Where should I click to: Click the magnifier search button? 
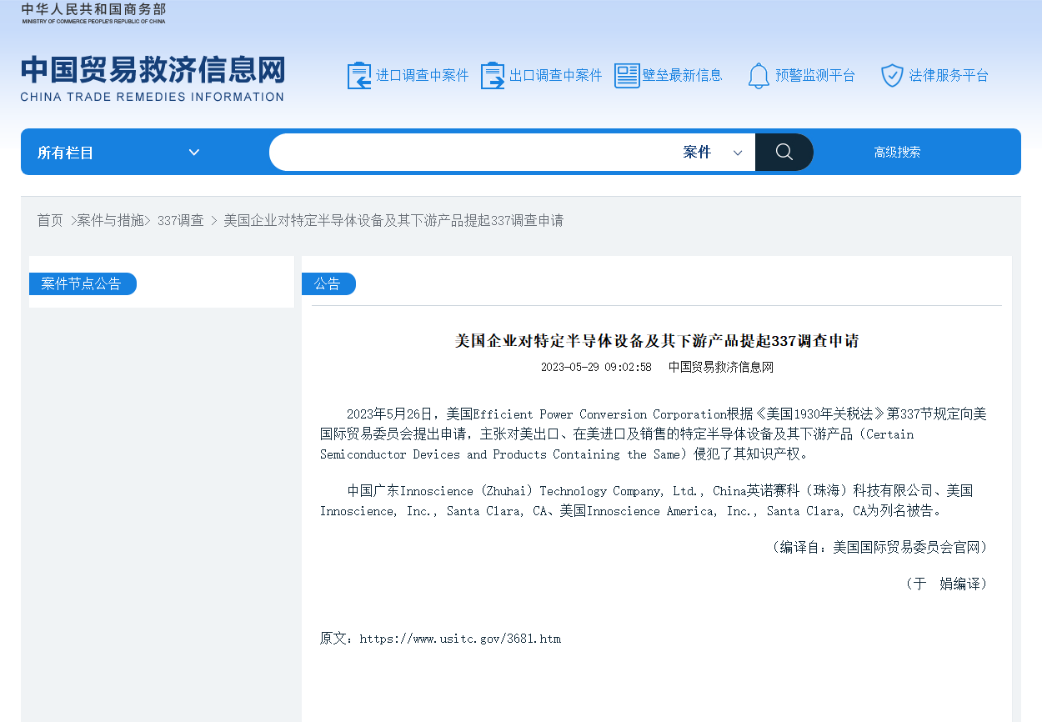pos(784,152)
